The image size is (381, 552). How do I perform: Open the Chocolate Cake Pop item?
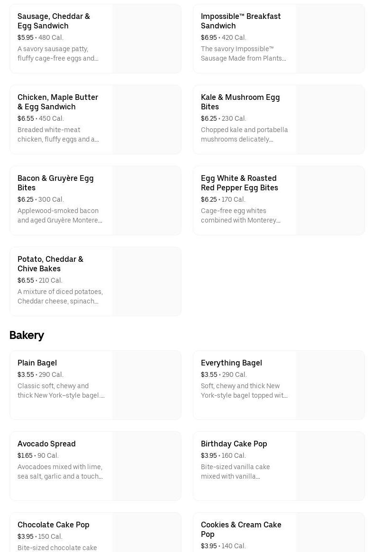[54, 525]
